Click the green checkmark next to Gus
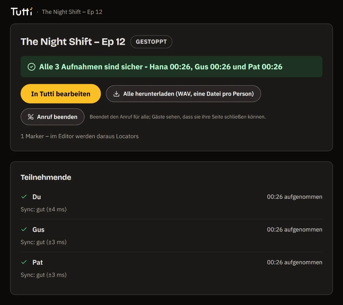The image size is (343, 305). click(24, 229)
